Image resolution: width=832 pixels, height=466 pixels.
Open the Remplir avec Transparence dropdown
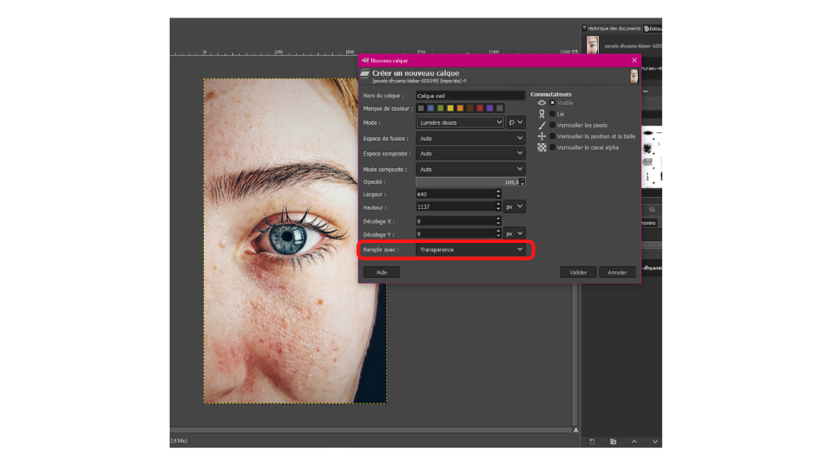click(471, 250)
